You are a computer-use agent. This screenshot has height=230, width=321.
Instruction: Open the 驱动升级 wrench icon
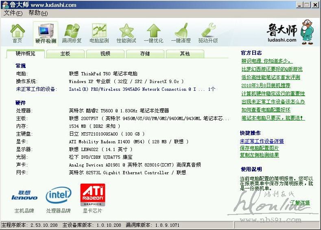coord(208,33)
